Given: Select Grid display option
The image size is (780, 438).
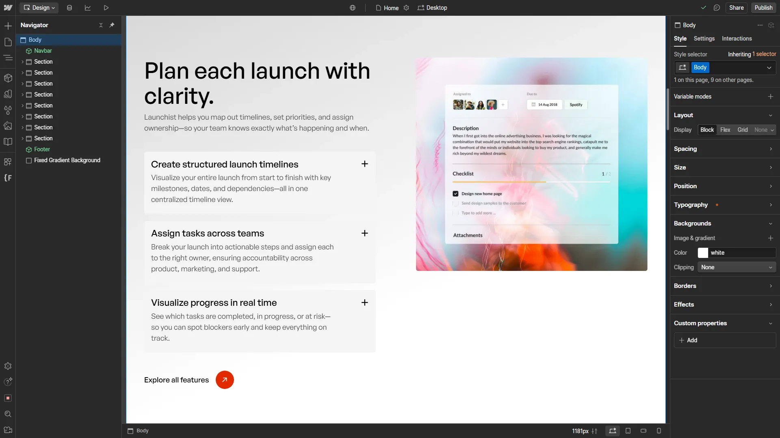Looking at the screenshot, I should tap(743, 130).
